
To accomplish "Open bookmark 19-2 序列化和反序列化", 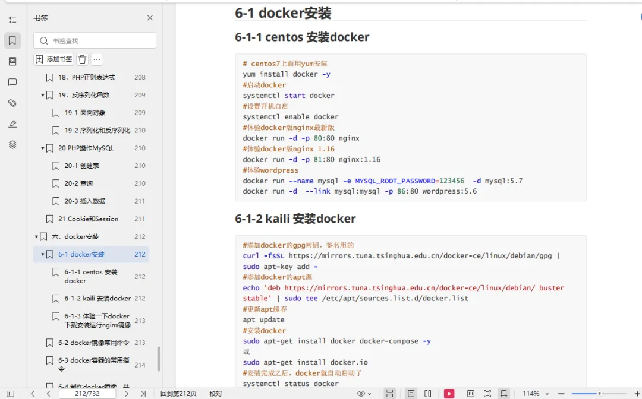I will [x=97, y=131].
